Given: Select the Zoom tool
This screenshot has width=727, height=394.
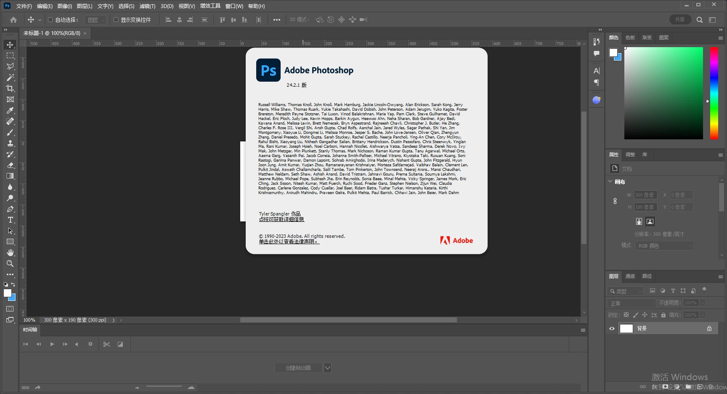Looking at the screenshot, I should point(10,264).
